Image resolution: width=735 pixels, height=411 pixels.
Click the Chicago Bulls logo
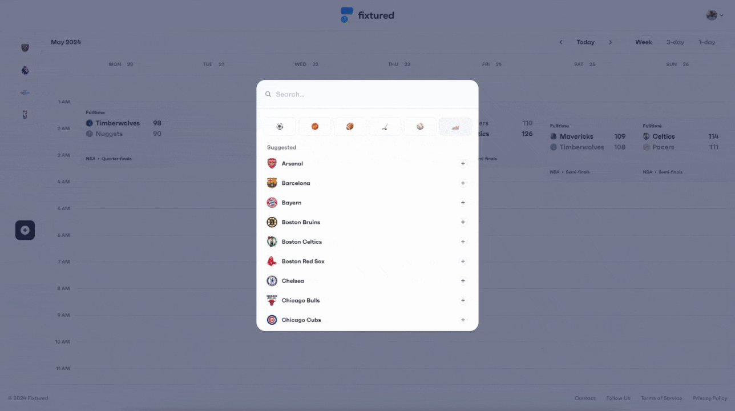272,300
